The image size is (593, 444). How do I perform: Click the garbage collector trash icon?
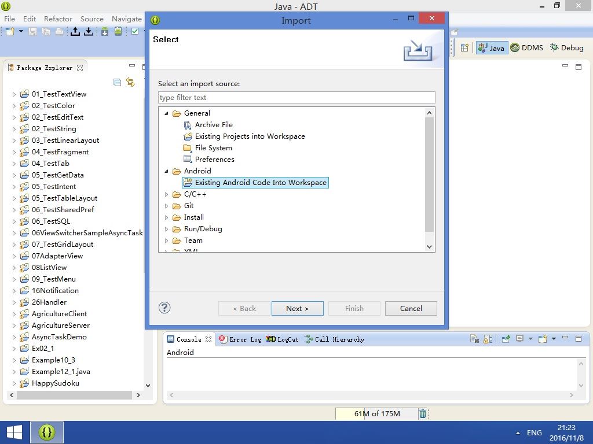tap(423, 414)
